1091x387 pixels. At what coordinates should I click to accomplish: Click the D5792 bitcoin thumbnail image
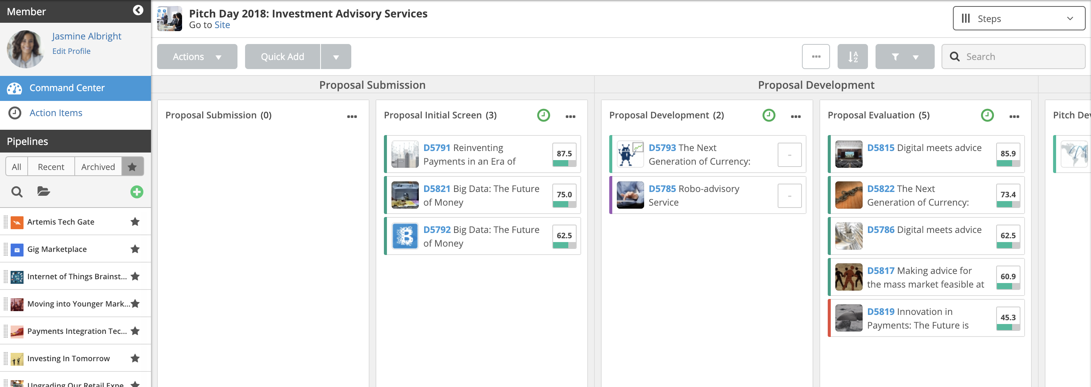(405, 236)
